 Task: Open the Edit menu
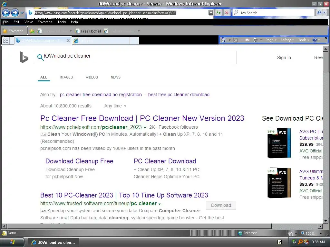16,22
